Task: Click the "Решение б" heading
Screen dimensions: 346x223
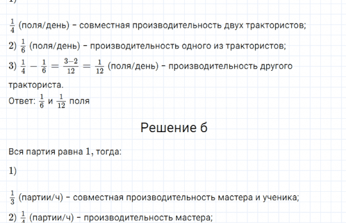Action: tap(174, 128)
